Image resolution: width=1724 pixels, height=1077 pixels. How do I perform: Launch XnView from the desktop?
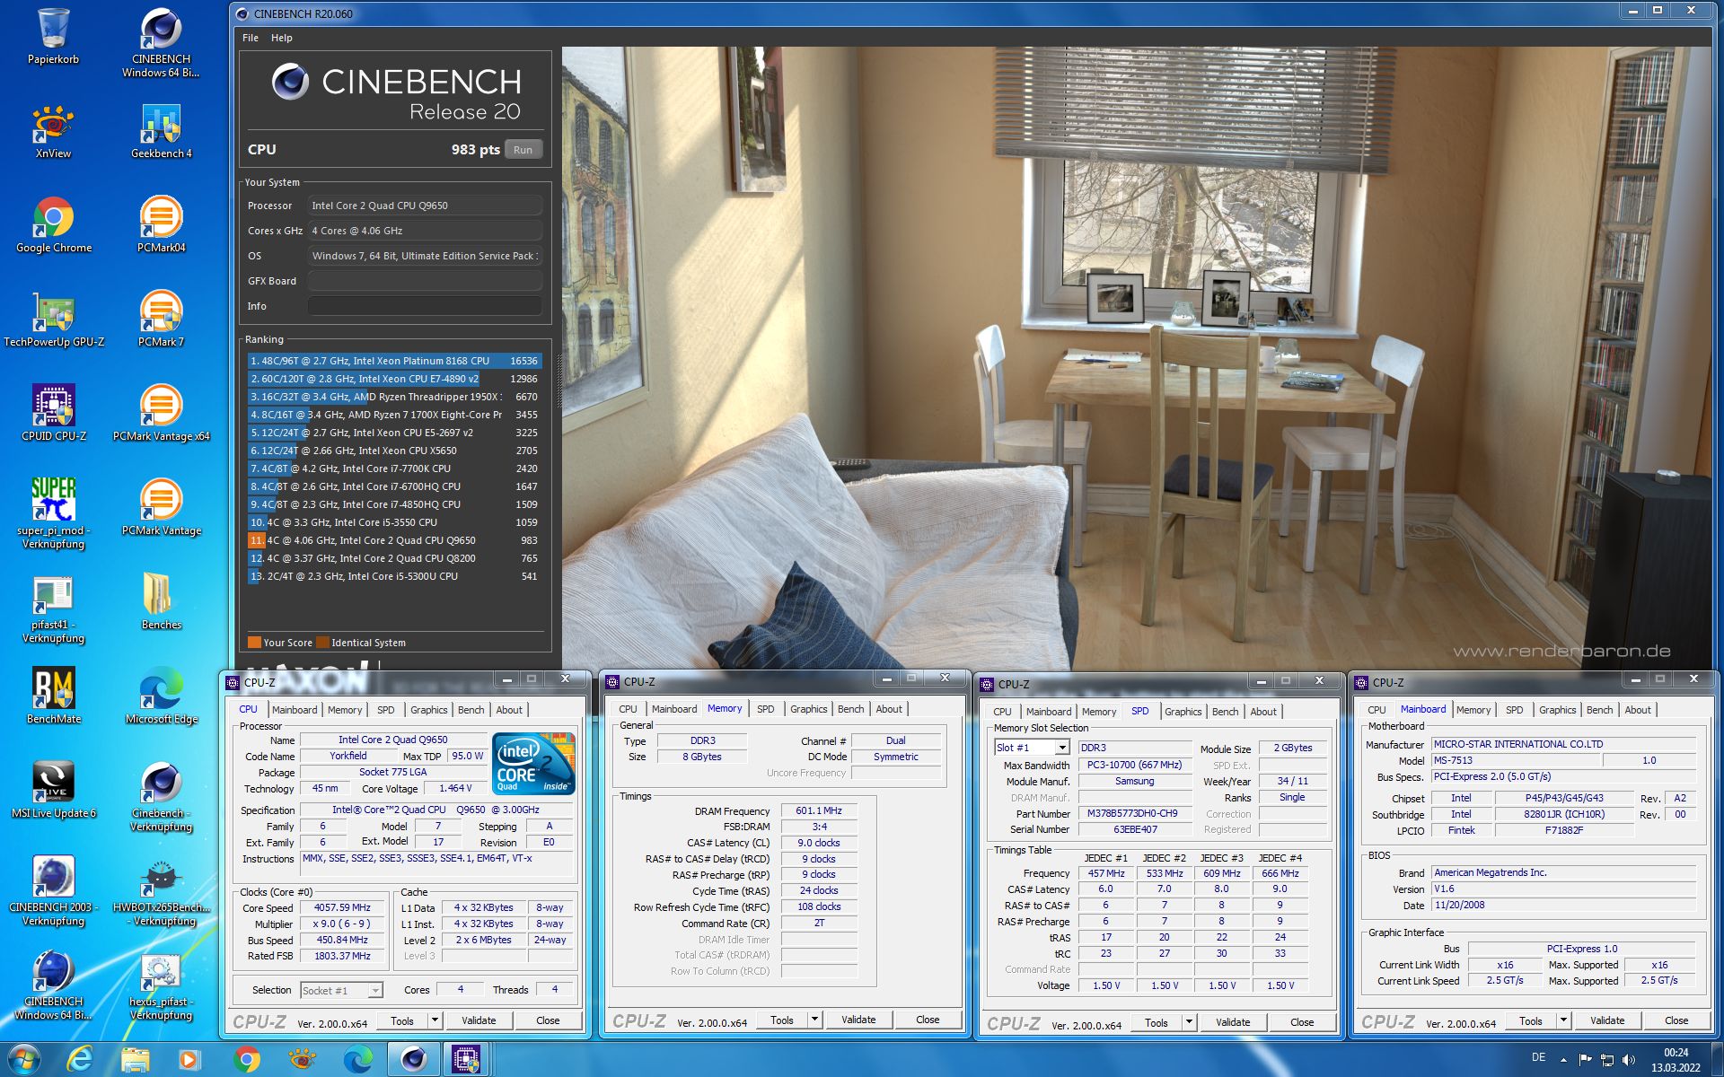click(54, 131)
